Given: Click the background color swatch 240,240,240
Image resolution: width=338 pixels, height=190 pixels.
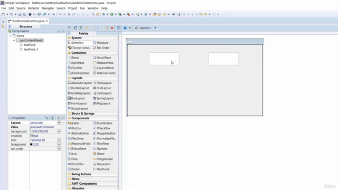Looking at the screenshot, I should [x=31, y=131].
